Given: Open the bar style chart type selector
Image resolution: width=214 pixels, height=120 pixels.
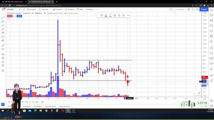Looking at the screenshot, I should click(24, 9).
